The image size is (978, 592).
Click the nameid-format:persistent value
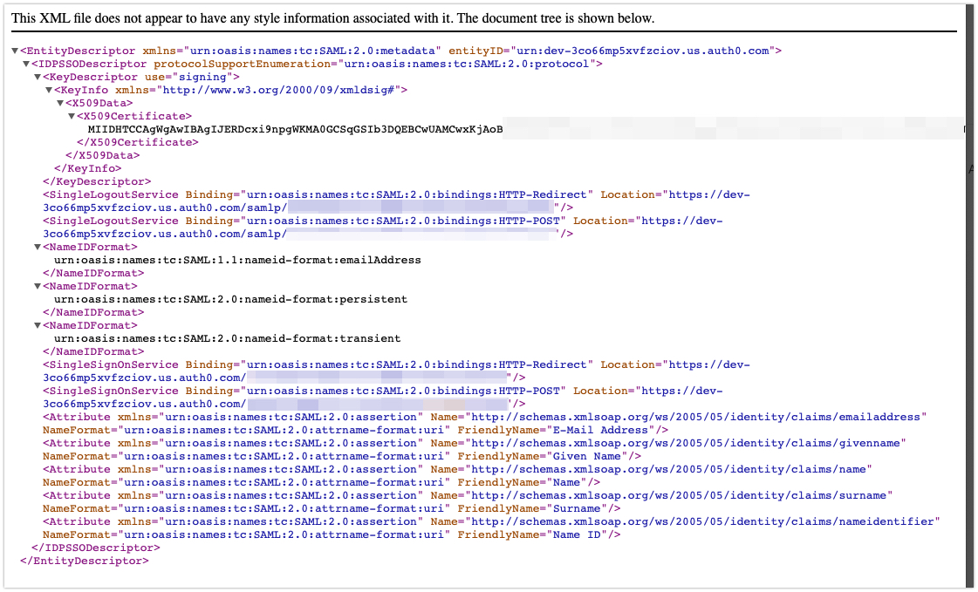[x=231, y=300]
